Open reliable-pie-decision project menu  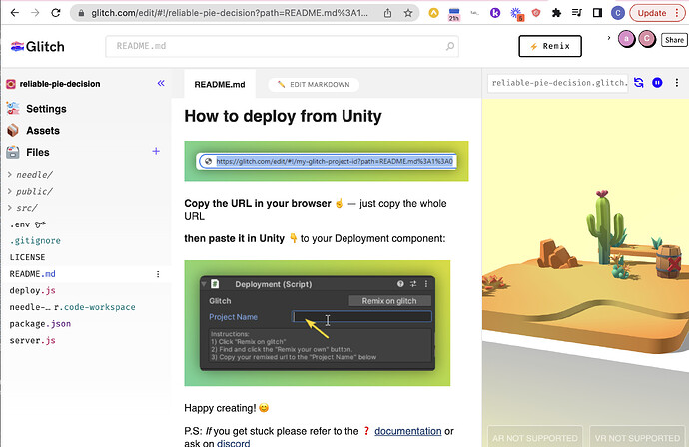click(53, 84)
